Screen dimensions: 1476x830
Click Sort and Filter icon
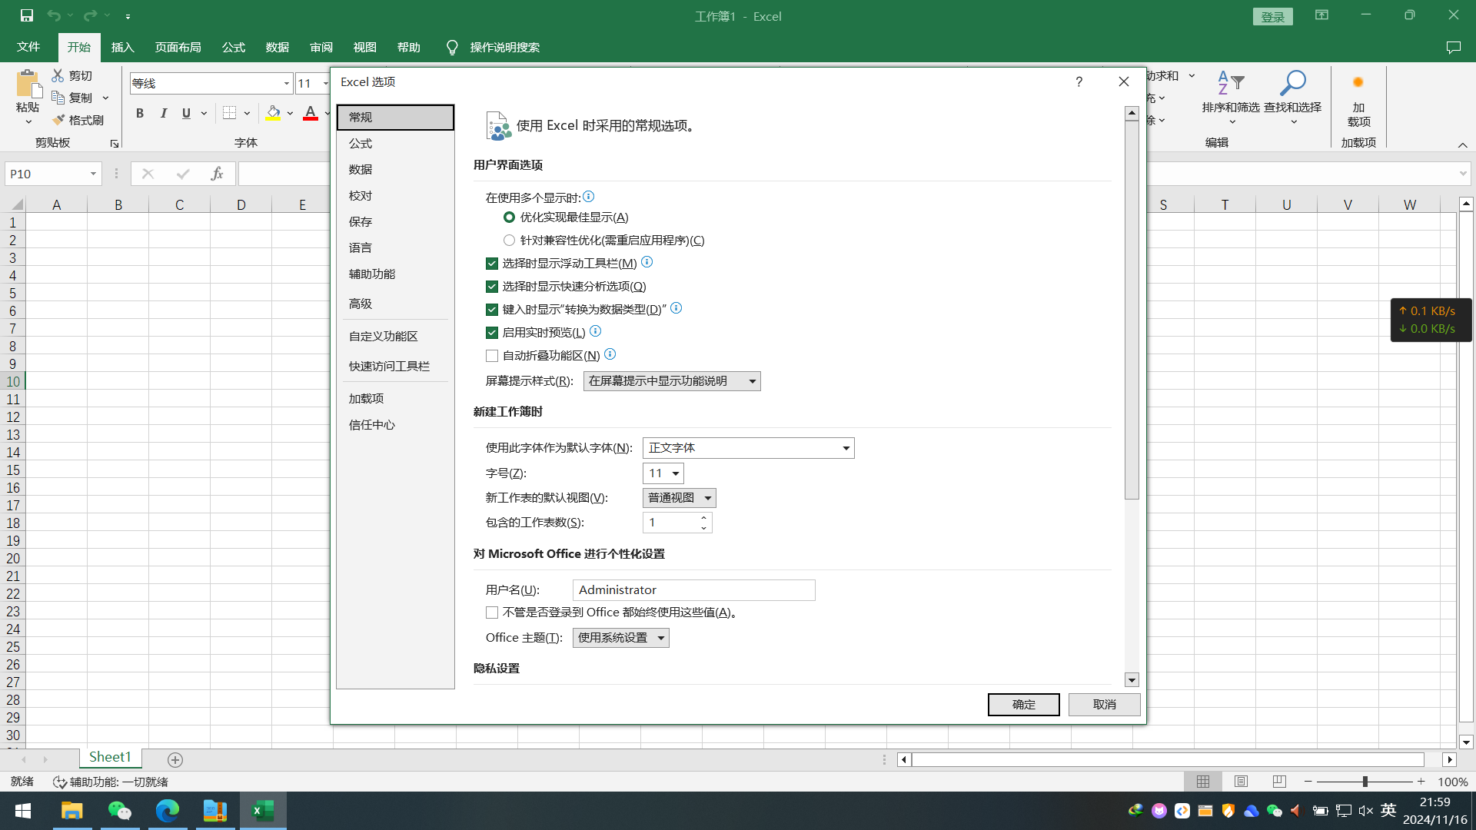point(1231,83)
